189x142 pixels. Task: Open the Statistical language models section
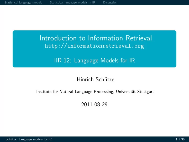coord(23,3)
